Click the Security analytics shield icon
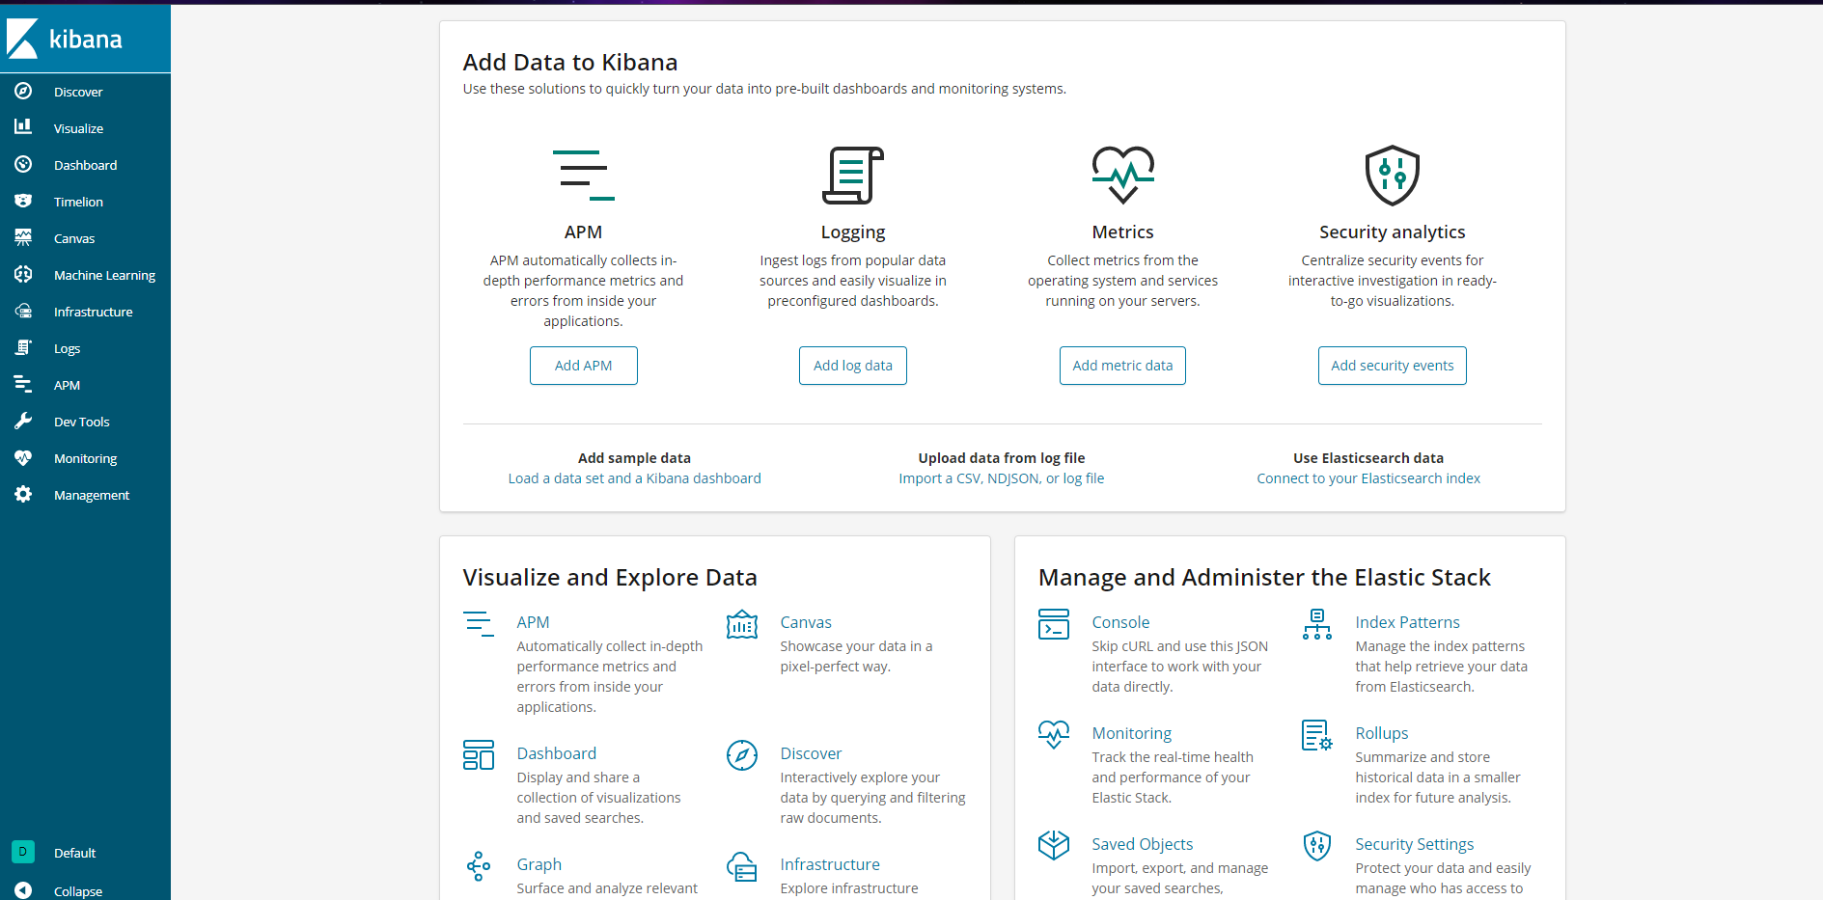Image resolution: width=1823 pixels, height=900 pixels. tap(1392, 176)
